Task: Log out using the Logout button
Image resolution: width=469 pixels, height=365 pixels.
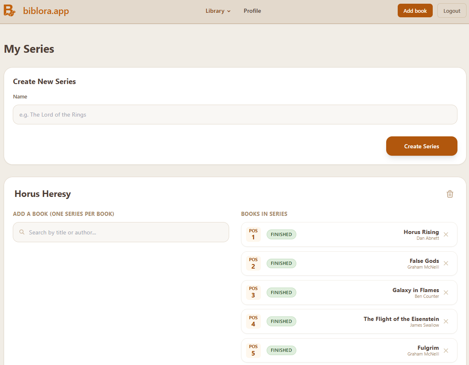Action: (x=452, y=11)
